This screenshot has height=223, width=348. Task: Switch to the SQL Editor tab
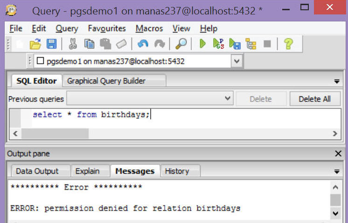37,81
